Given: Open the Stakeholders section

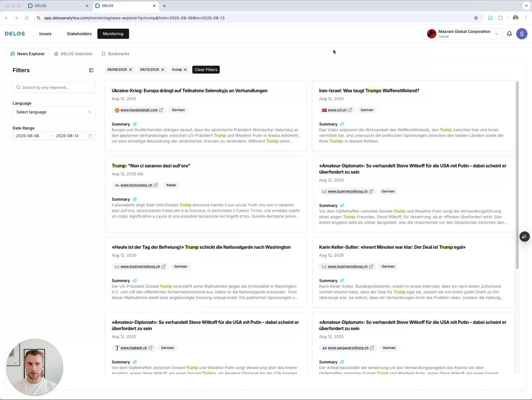Looking at the screenshot, I should [x=79, y=34].
